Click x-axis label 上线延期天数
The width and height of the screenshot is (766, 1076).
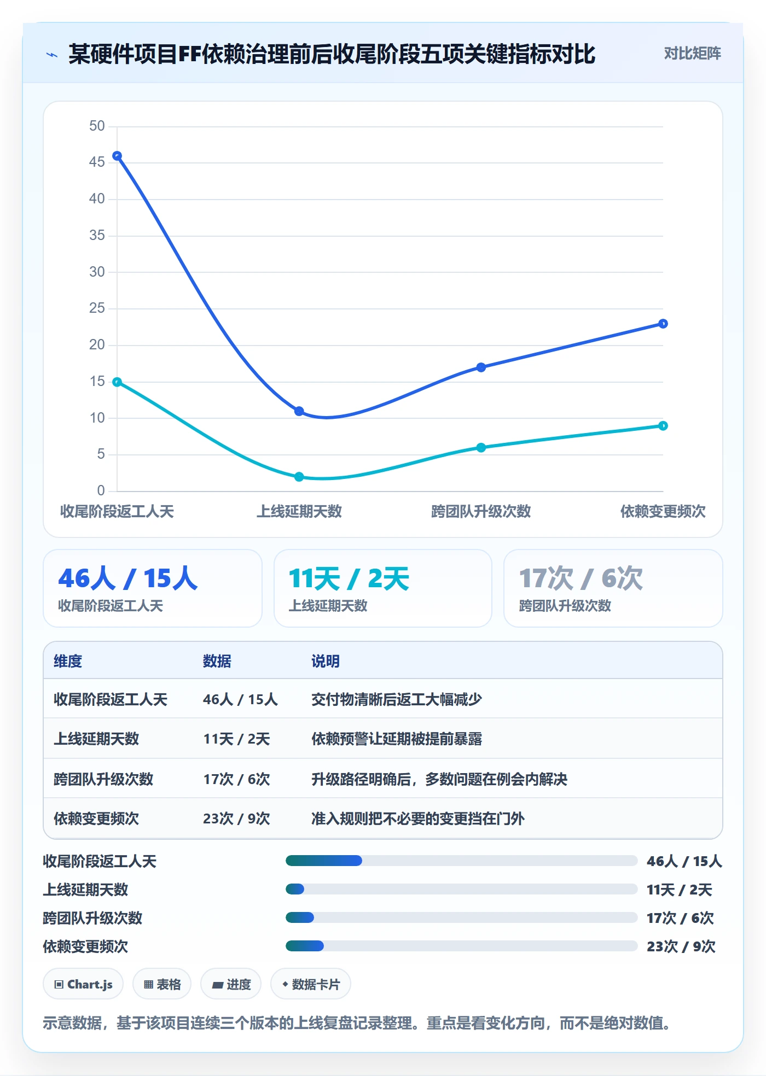tap(299, 511)
